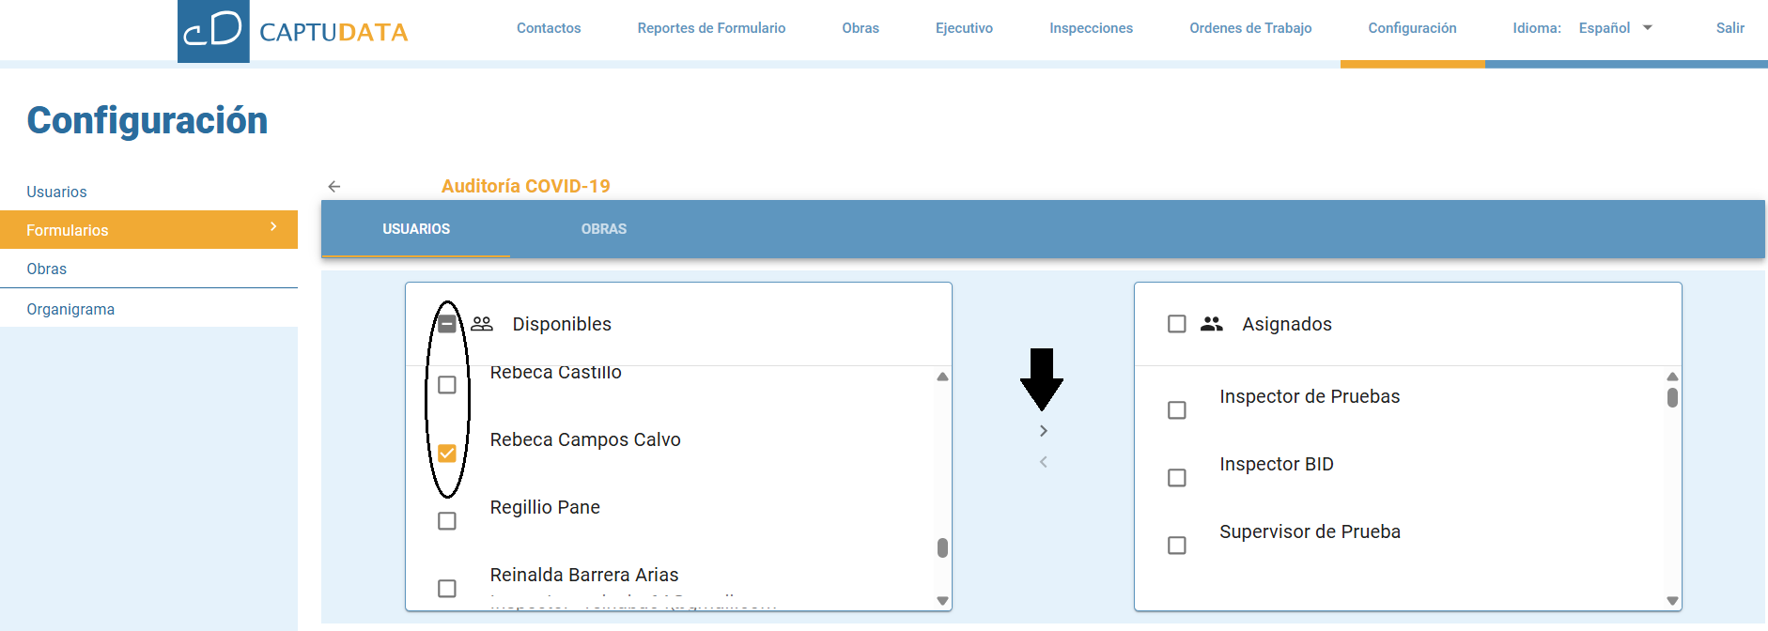Viewport: 1768px width, 631px height.
Task: Select the Inspector BID checkbox
Action: [1176, 478]
